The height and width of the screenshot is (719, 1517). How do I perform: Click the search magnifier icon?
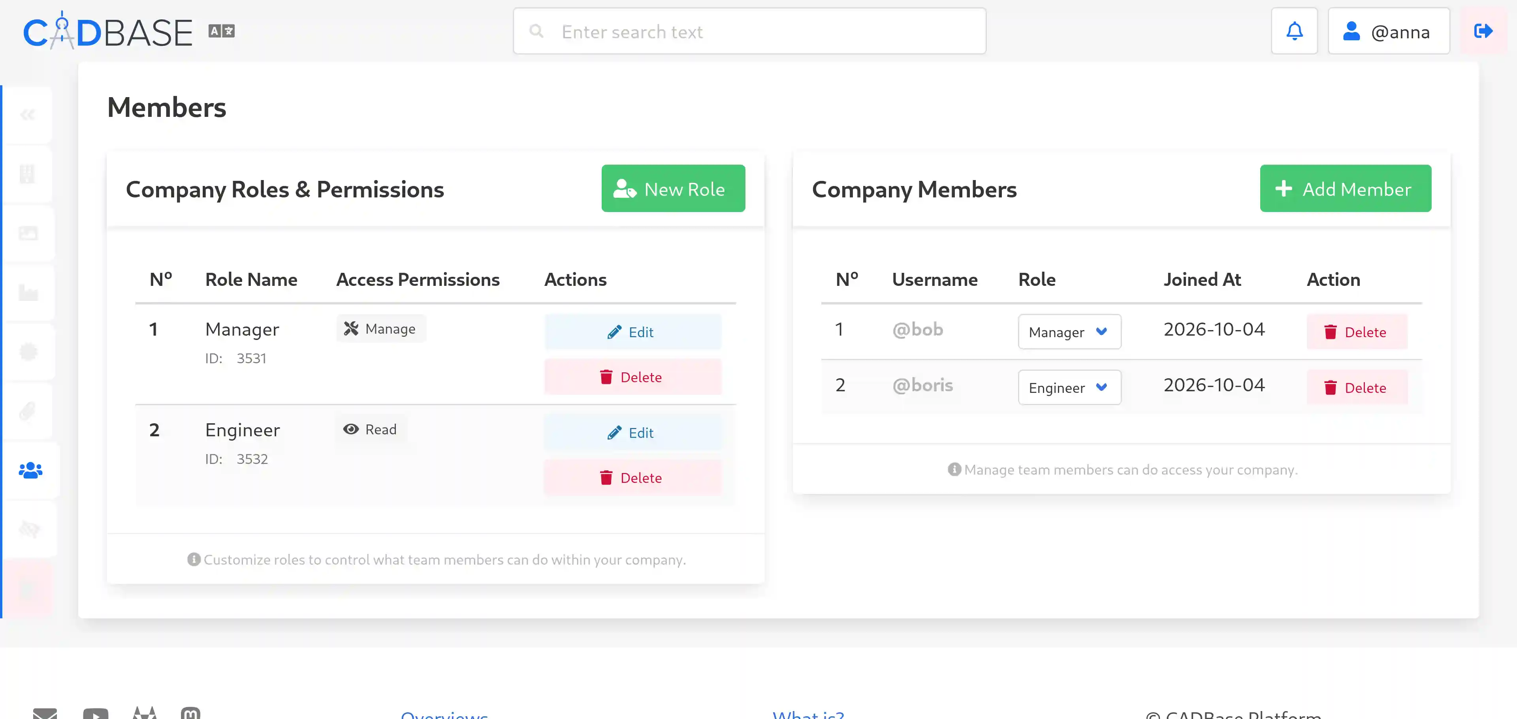tap(536, 31)
